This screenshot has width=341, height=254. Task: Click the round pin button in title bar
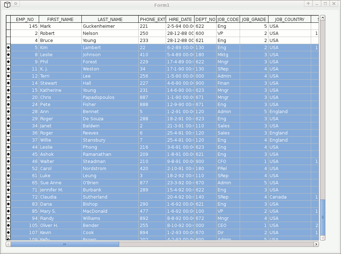click(x=16, y=4)
